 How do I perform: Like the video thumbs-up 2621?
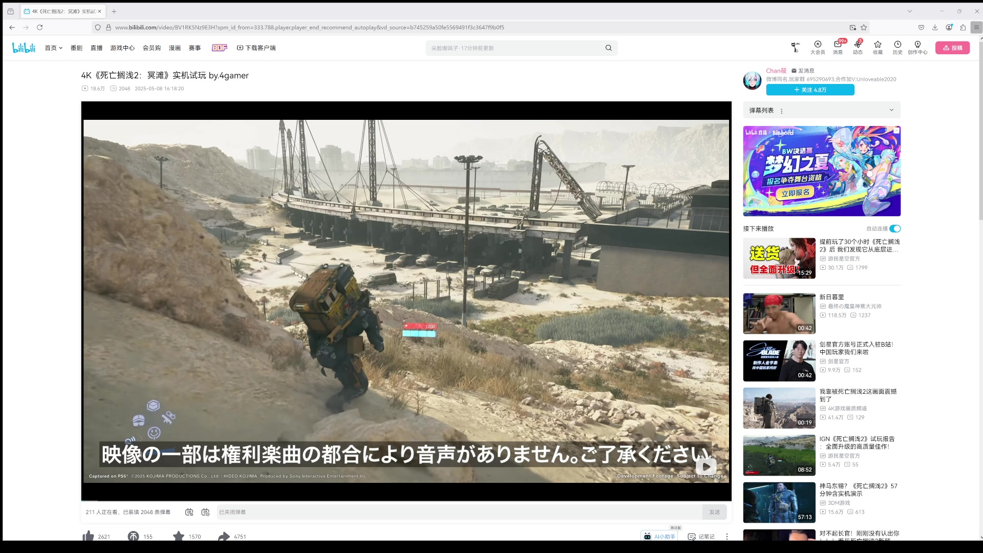click(x=96, y=536)
